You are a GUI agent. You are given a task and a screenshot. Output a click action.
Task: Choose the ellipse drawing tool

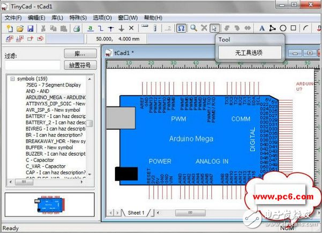click(283, 28)
